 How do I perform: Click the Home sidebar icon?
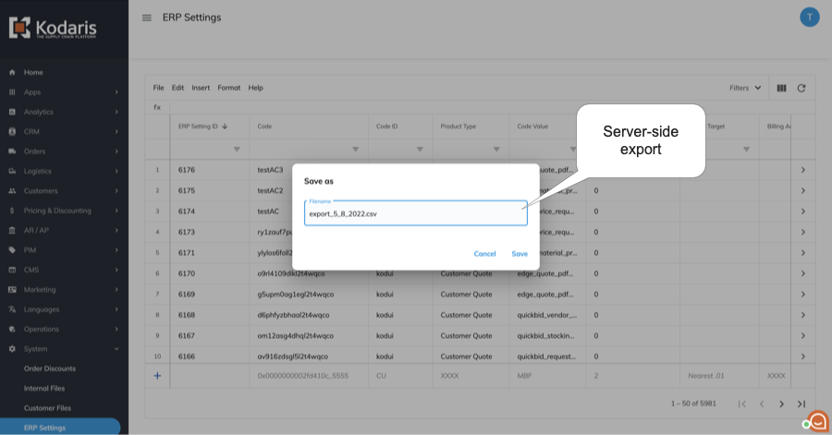12,72
